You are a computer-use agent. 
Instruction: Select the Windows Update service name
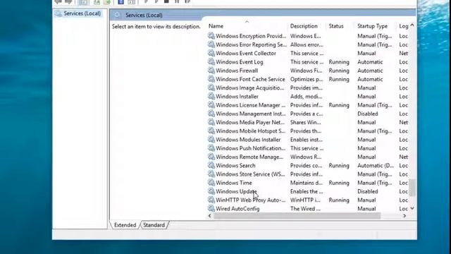point(236,191)
